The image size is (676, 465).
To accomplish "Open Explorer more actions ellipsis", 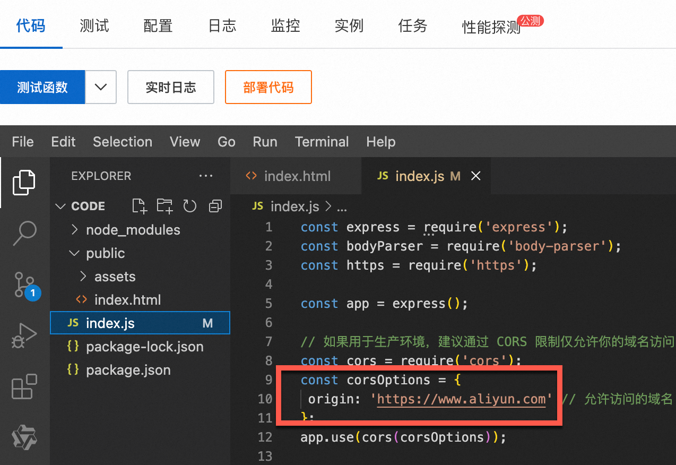I will tap(206, 176).
